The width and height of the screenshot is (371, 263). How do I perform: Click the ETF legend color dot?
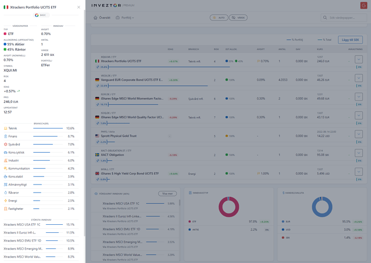tap(189, 222)
